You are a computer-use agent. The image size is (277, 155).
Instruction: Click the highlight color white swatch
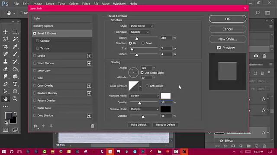[x=165, y=96]
